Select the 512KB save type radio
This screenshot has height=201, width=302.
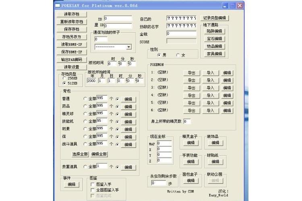tap(64, 83)
